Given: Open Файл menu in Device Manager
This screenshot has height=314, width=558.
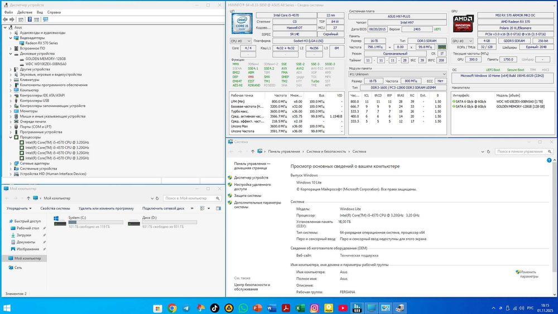Looking at the screenshot, I should tap(8, 12).
